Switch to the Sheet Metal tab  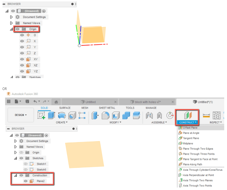point(107,108)
